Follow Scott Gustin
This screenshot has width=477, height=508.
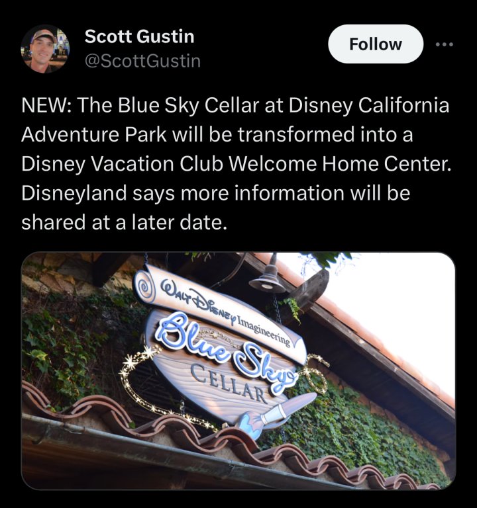pos(376,44)
